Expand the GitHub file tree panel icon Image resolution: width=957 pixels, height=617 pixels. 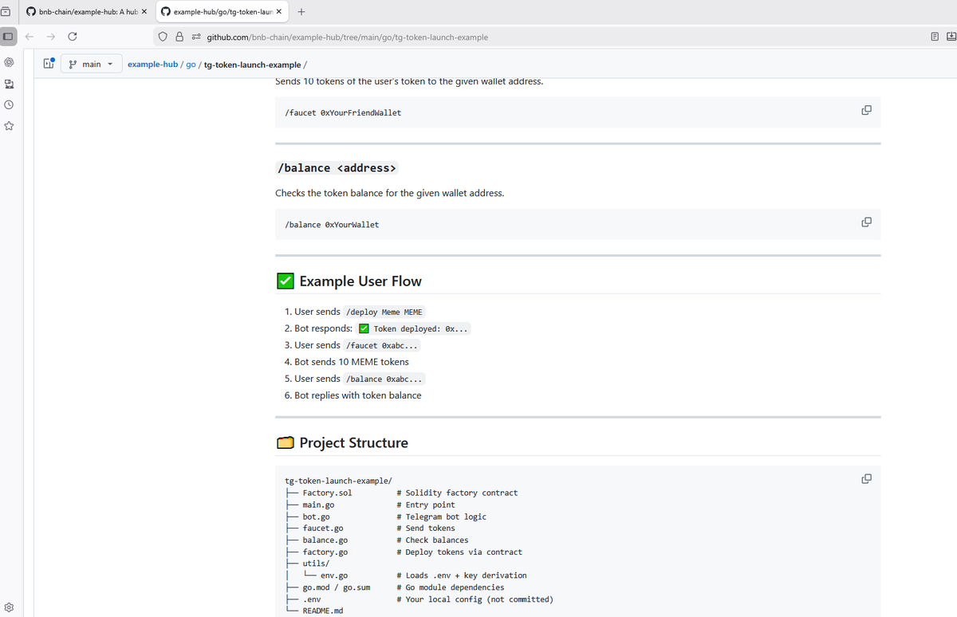(x=49, y=64)
